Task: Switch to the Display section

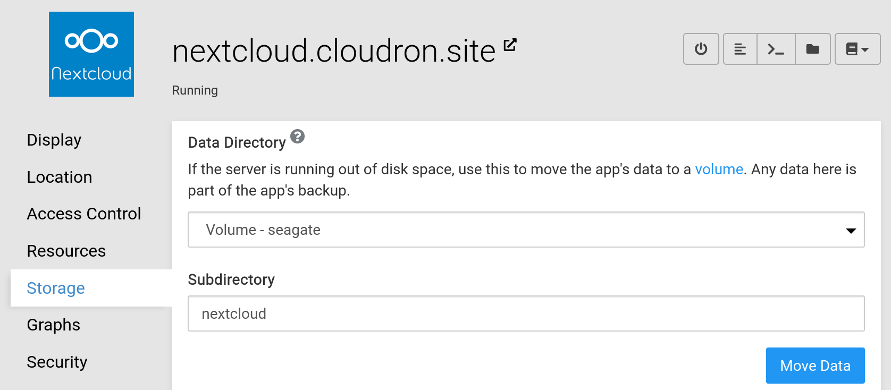Action: coord(54,140)
